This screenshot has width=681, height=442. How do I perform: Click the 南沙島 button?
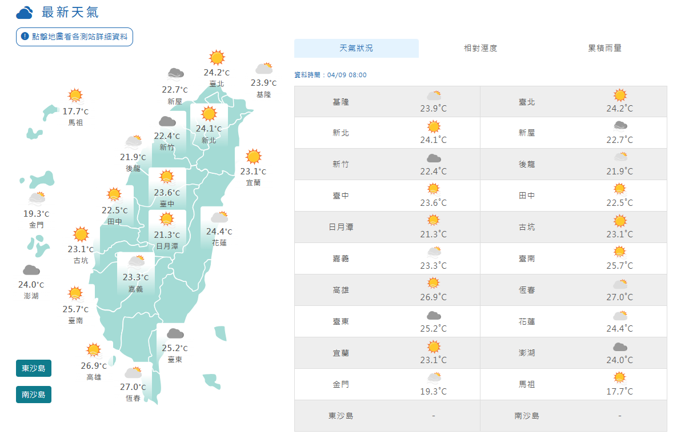pyautogui.click(x=34, y=395)
